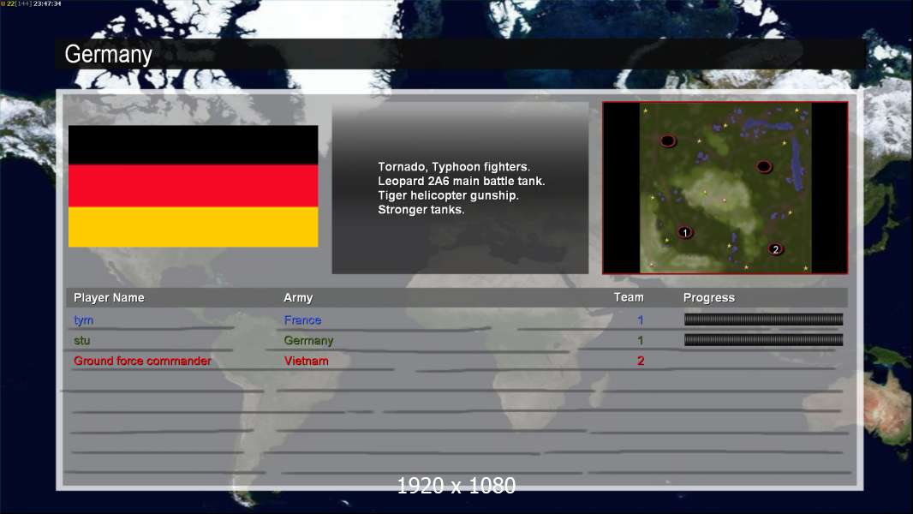Click tym's loading progress bar
This screenshot has height=514, width=913.
tap(763, 319)
